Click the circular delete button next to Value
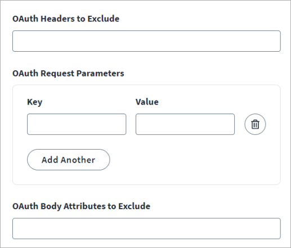This screenshot has width=291, height=248. click(x=255, y=124)
